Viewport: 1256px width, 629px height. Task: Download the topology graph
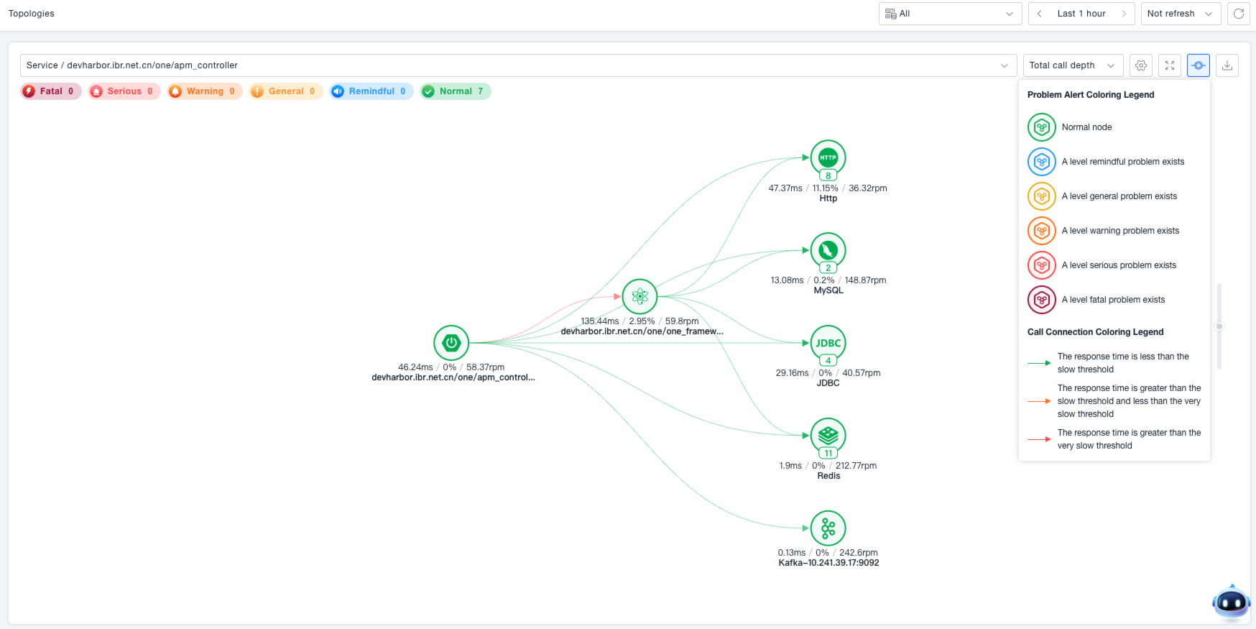pyautogui.click(x=1227, y=65)
